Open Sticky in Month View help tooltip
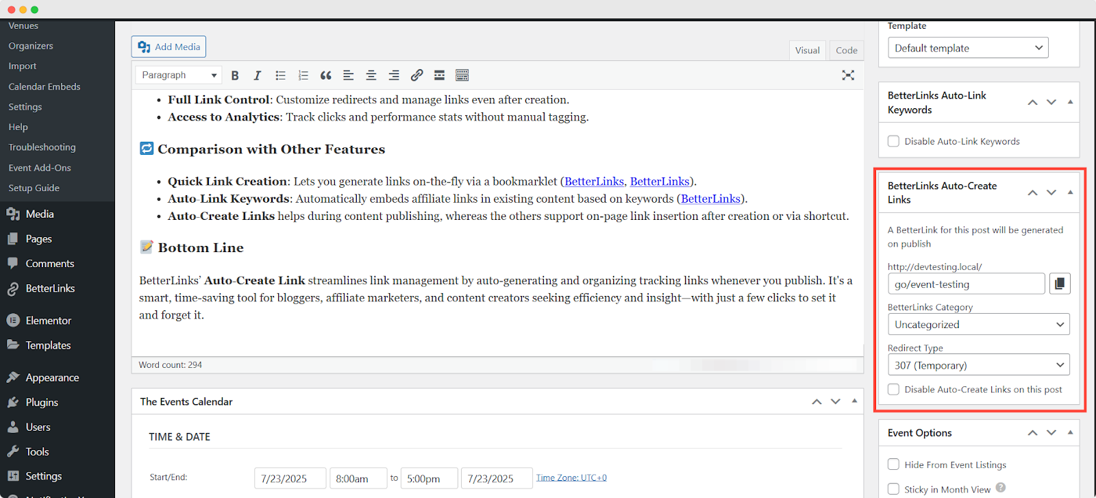The height and width of the screenshot is (498, 1096). [x=1001, y=488]
